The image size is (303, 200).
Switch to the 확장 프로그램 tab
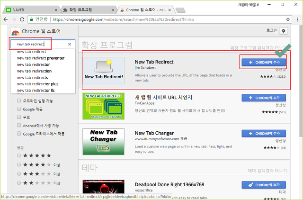click(x=88, y=10)
